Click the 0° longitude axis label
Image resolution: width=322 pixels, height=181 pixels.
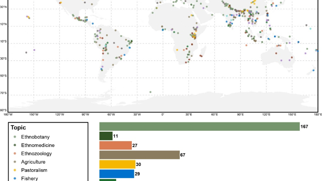163,115
